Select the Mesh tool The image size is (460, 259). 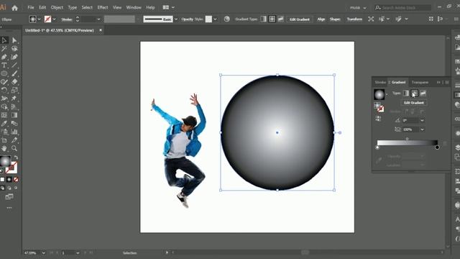pyautogui.click(x=4, y=115)
